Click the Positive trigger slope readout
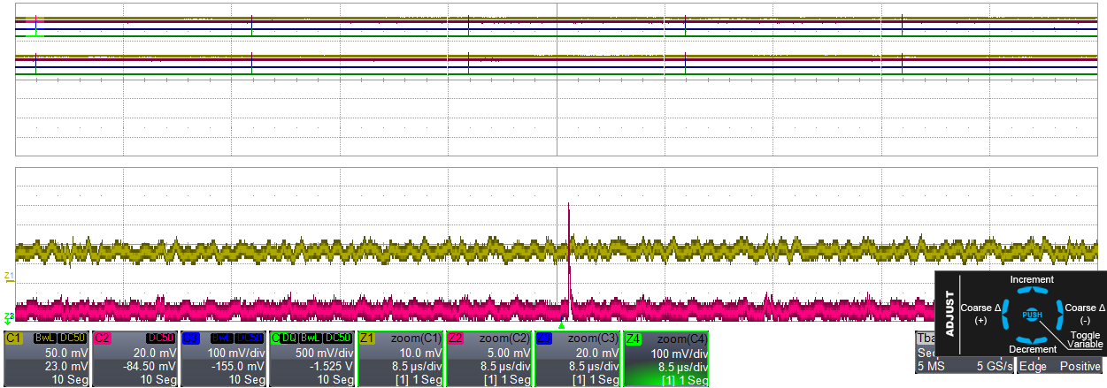 [x=1080, y=365]
